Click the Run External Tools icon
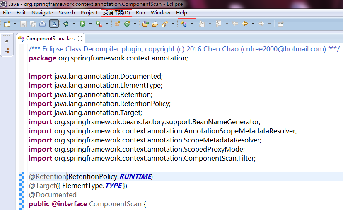This screenshot has height=210, width=343. pos(99,24)
